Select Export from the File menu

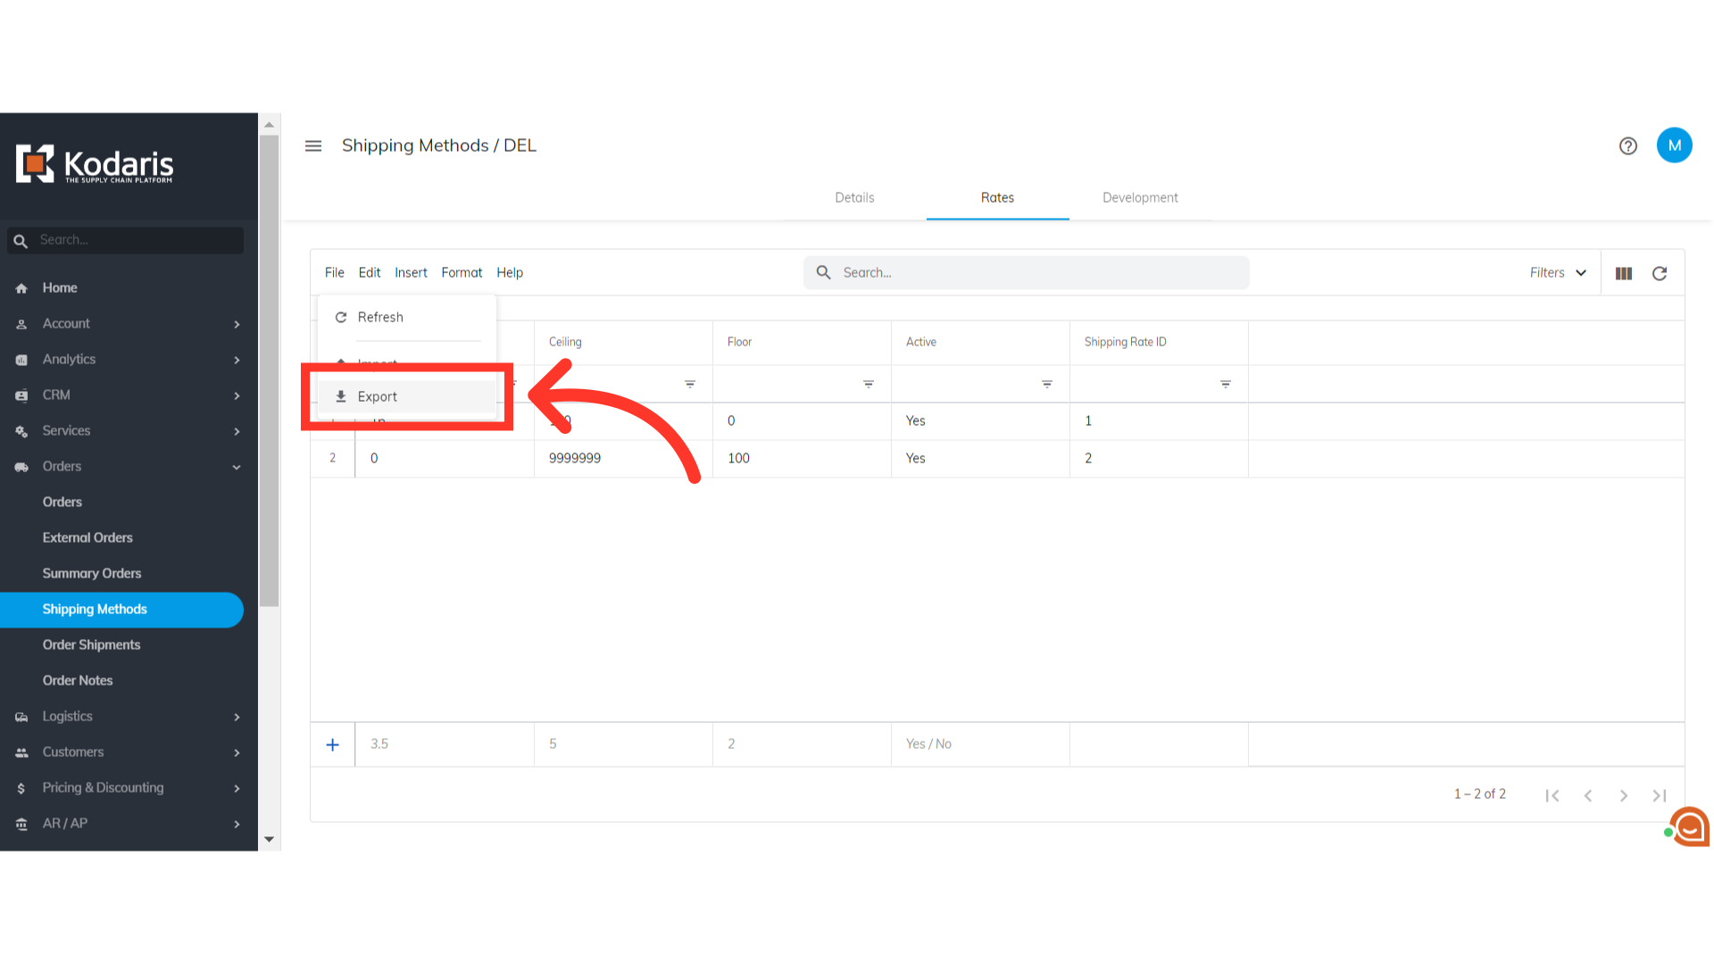pos(378,397)
